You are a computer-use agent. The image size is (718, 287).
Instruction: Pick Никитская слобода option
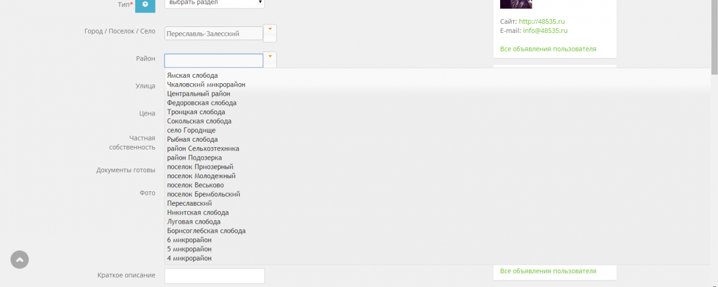[x=198, y=212]
